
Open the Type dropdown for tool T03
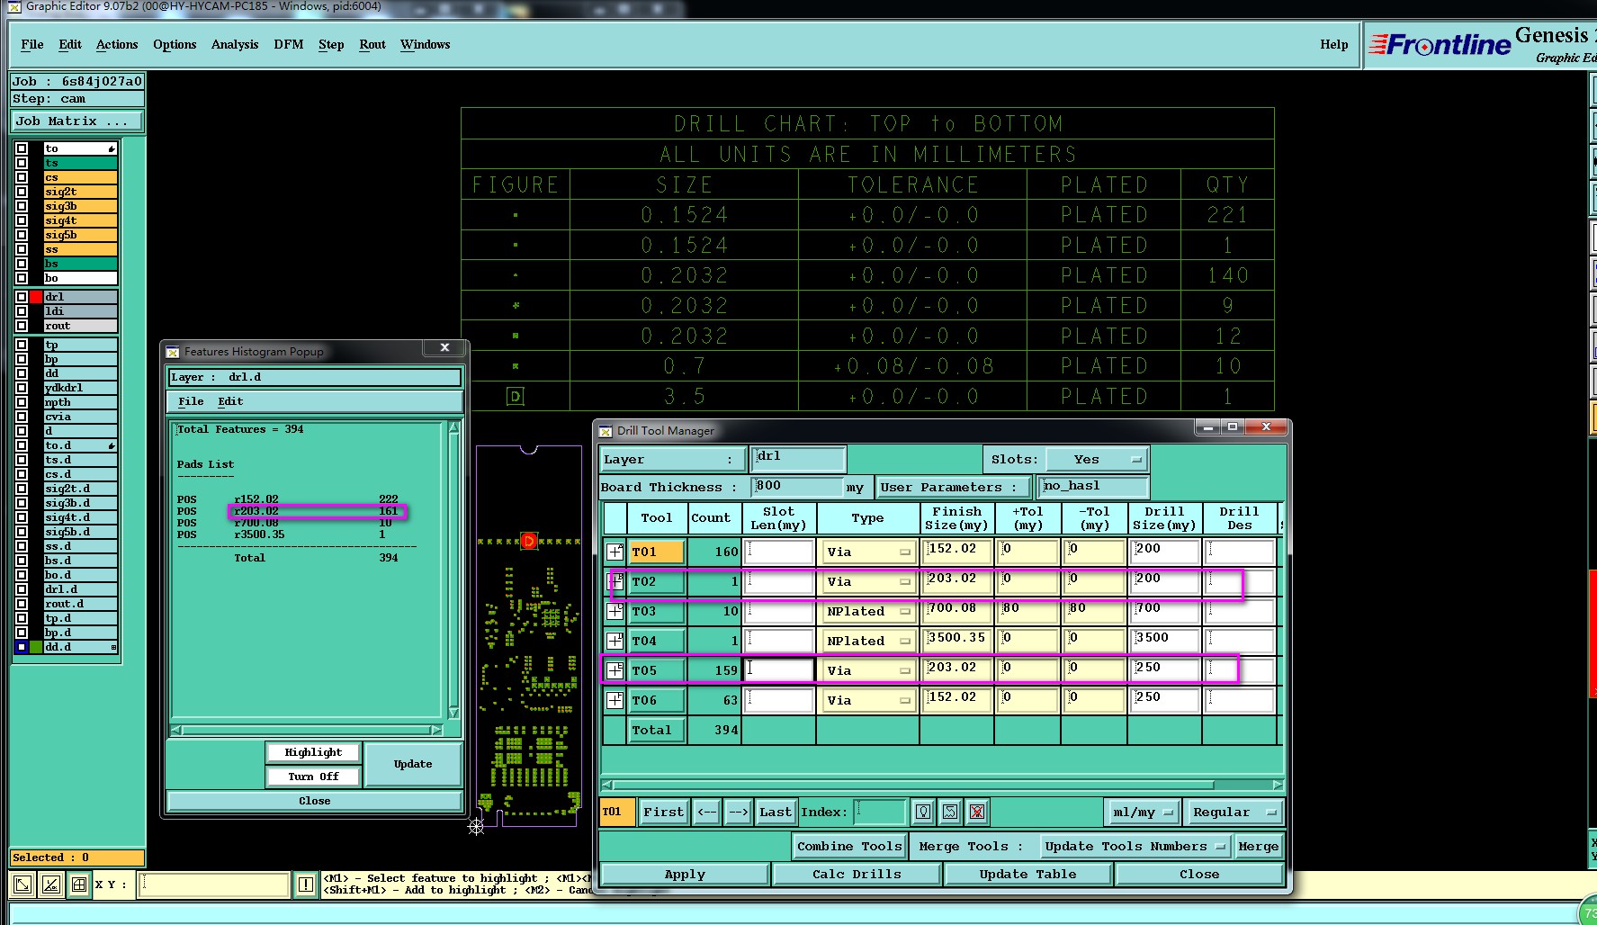pos(866,612)
